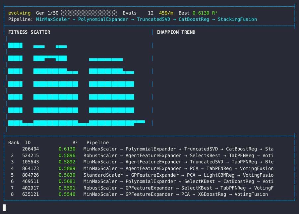Select the header best score "0.6130 R²"

pos(205,13)
